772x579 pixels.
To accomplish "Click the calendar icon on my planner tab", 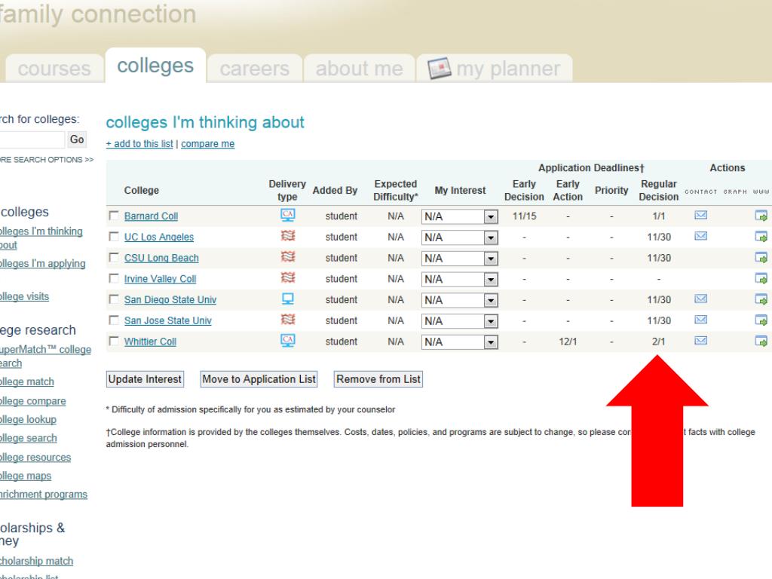I will [440, 68].
